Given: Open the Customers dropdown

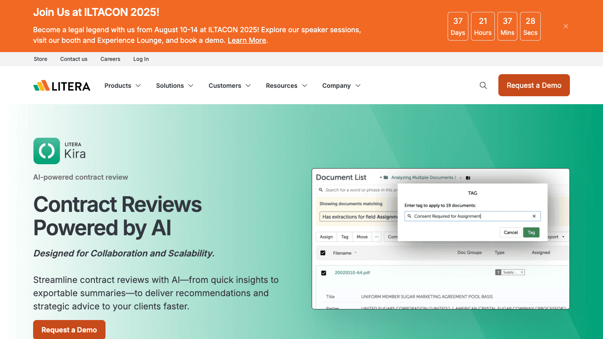Looking at the screenshot, I should [x=230, y=86].
